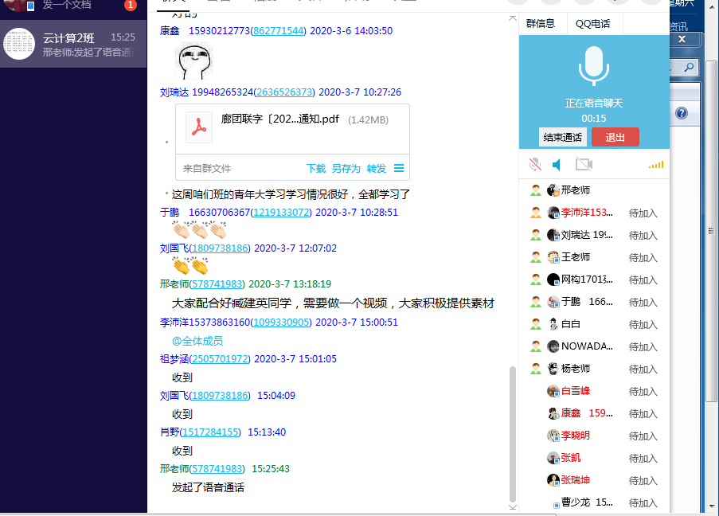Viewport: 719px width, 516px height.
Task: Click the PDF filename 廊团联字 通知.pdf
Action: pyautogui.click(x=279, y=119)
